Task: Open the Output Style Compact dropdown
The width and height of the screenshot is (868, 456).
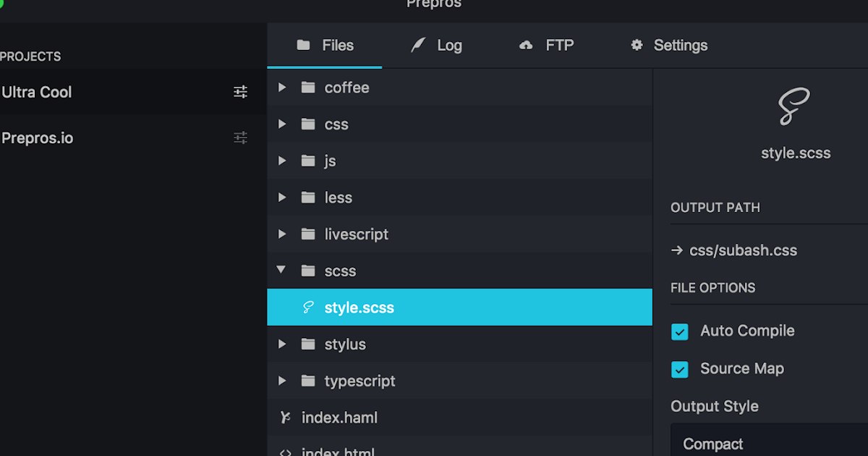Action: tap(769, 440)
